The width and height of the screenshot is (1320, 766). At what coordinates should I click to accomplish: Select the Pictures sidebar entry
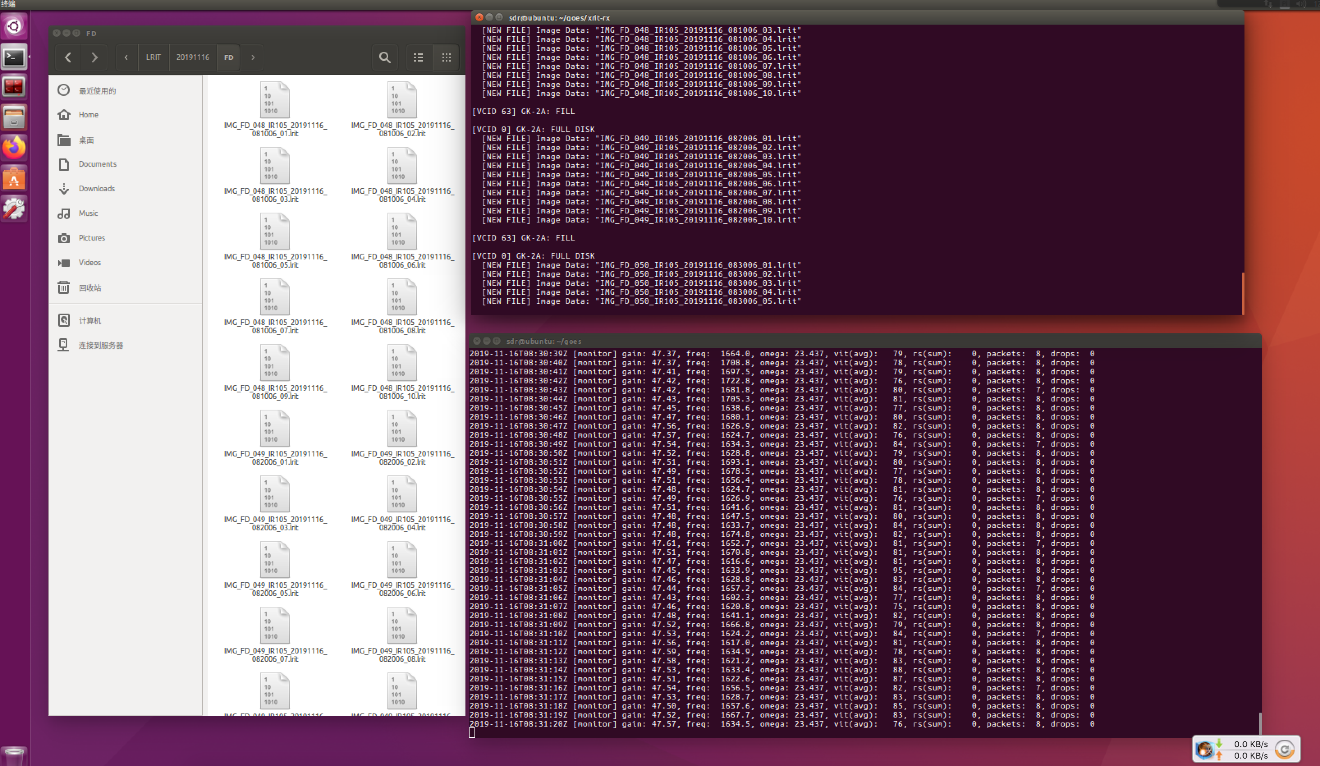click(92, 238)
